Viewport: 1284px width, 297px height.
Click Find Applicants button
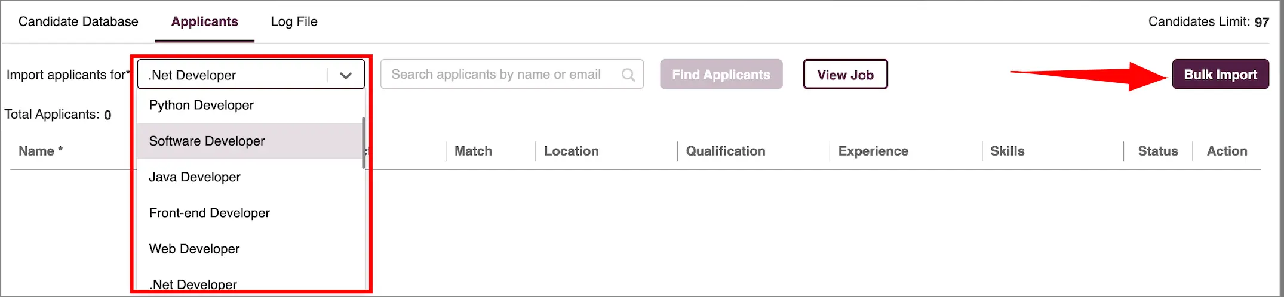721,75
